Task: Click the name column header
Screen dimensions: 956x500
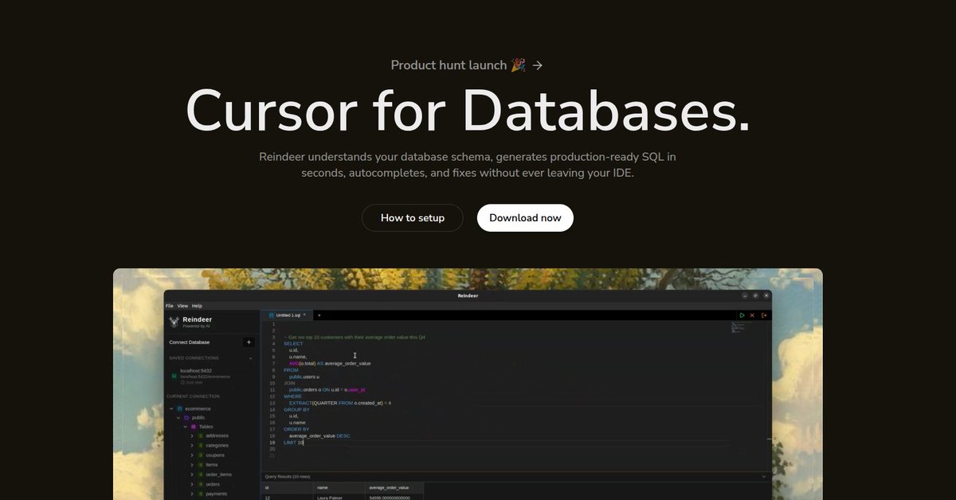Action: tap(339, 487)
